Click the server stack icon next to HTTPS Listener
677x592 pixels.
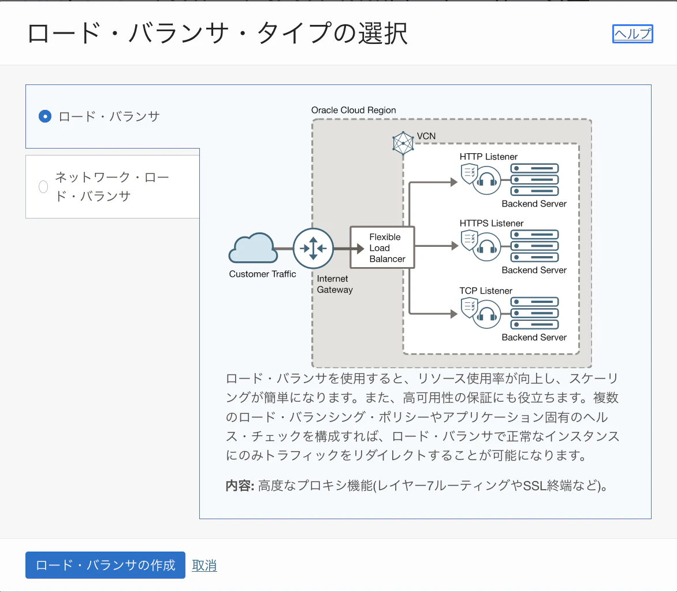point(534,246)
